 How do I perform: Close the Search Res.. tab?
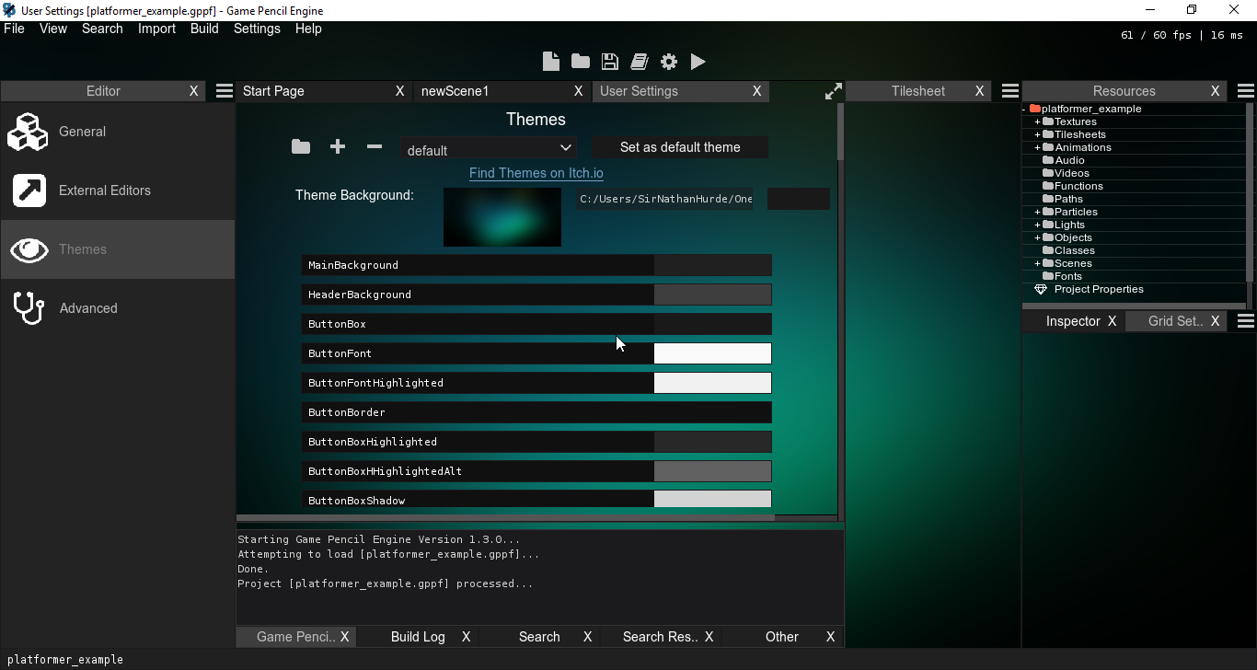pyautogui.click(x=709, y=637)
